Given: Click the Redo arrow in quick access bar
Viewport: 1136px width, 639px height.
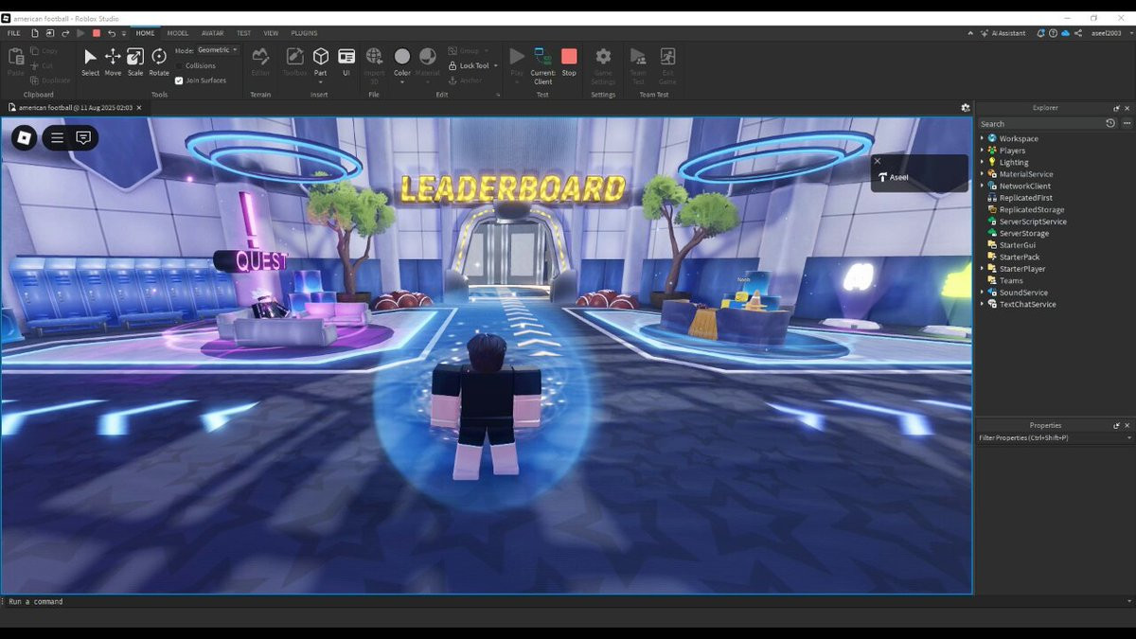Looking at the screenshot, I should click(x=65, y=33).
